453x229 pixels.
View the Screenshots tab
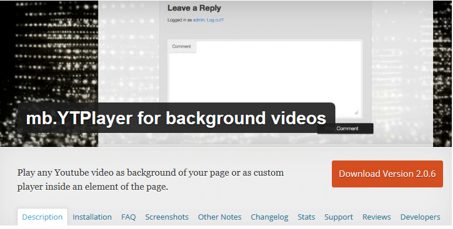[167, 217]
